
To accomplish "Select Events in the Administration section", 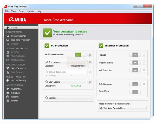I will (x=14, y=101).
